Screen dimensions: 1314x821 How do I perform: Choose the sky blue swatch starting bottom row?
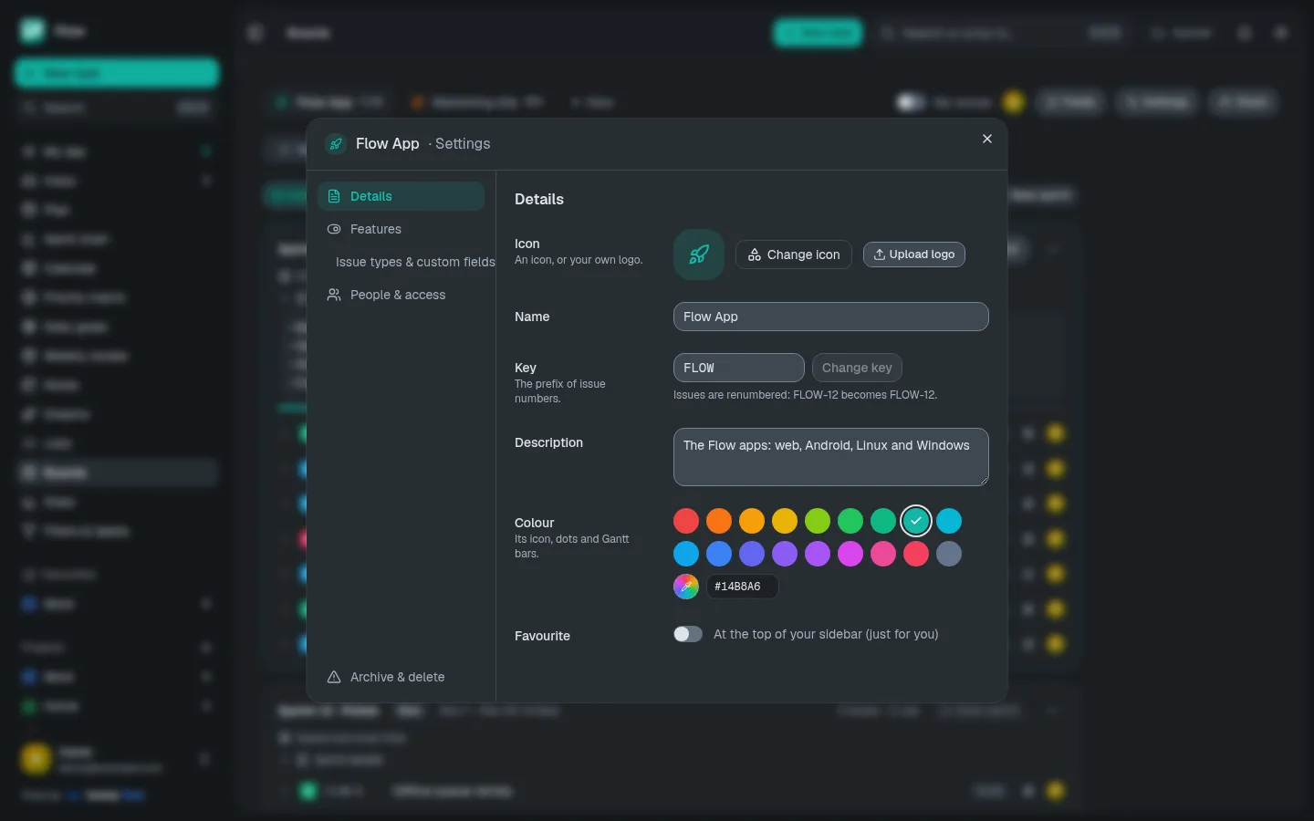[x=686, y=554]
